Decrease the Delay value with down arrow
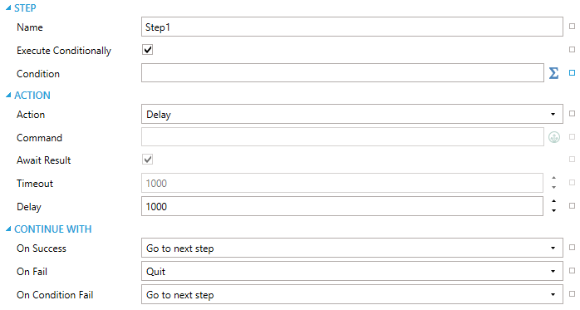Screen dimensions: 580x310 [x=553, y=211]
